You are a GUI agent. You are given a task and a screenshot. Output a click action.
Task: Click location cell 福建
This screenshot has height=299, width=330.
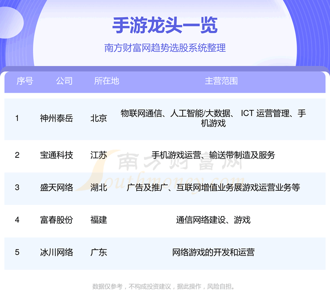99,220
